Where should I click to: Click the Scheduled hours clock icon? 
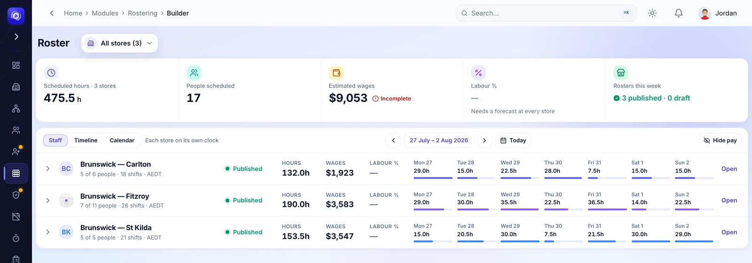51,73
